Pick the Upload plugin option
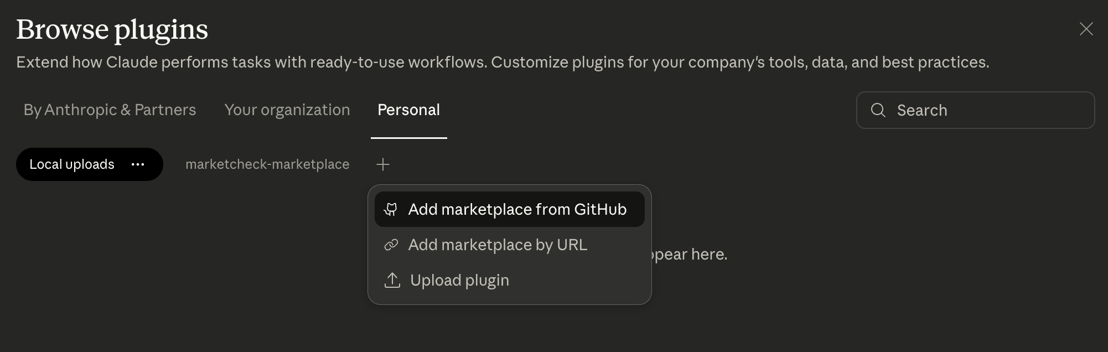 (459, 280)
